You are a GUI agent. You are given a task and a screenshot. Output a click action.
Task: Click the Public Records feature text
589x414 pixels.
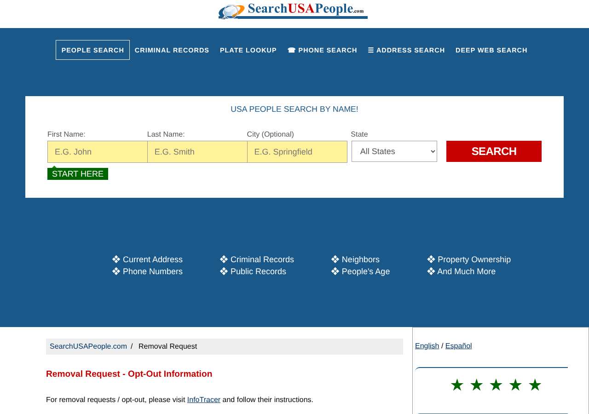[258, 271]
